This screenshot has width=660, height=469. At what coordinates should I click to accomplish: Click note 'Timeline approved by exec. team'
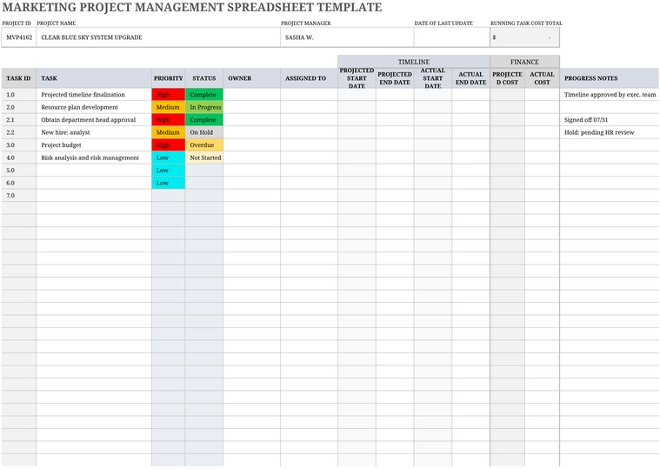coord(610,95)
